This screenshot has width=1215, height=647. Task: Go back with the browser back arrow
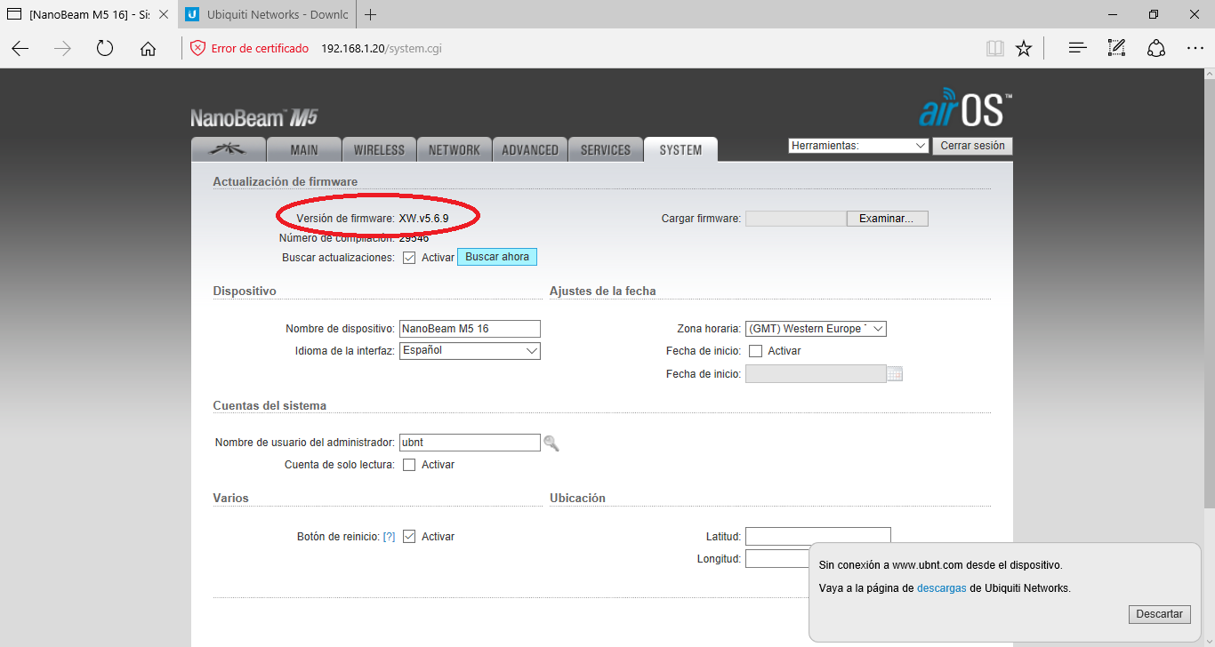point(20,48)
